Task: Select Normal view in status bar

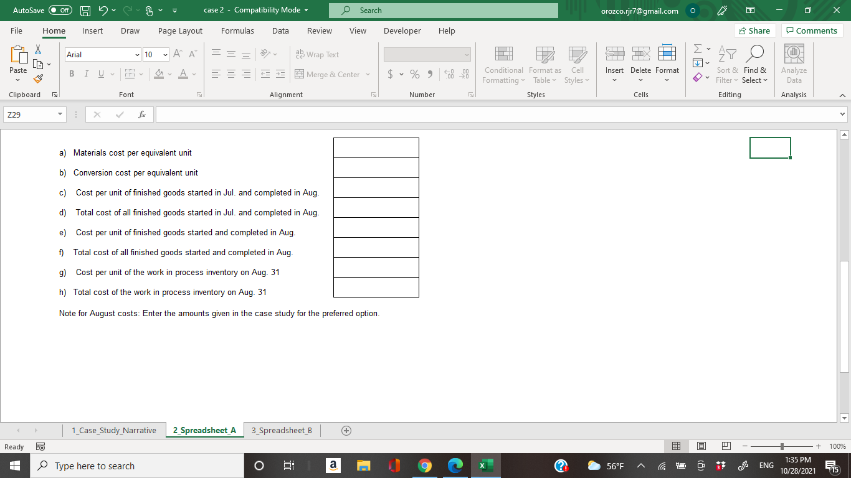Action: (x=677, y=446)
